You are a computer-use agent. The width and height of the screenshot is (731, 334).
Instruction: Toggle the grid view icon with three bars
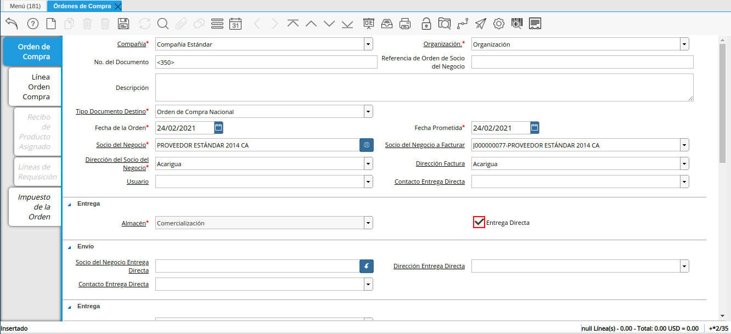click(217, 24)
